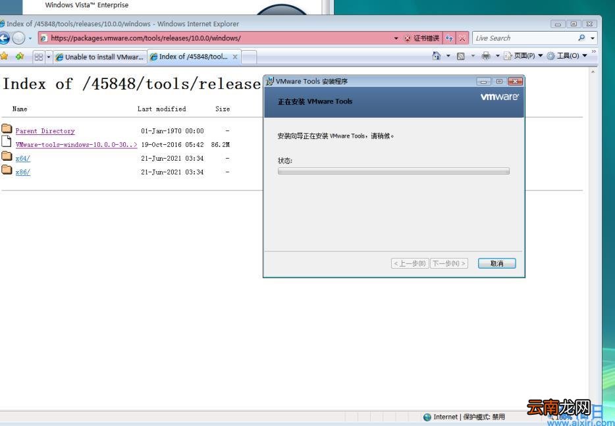The image size is (615, 426).
Task: Expand the Print dropdown arrow
Action: click(x=498, y=56)
